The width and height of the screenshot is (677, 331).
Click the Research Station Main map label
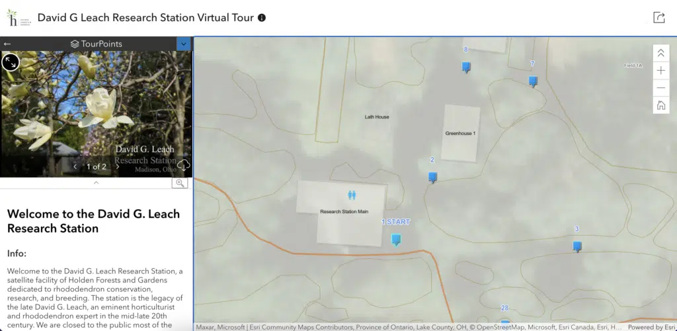pyautogui.click(x=344, y=212)
